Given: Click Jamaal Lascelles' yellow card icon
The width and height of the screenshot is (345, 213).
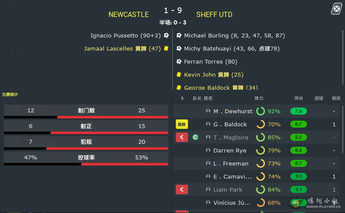Looking at the screenshot, I should [166, 48].
